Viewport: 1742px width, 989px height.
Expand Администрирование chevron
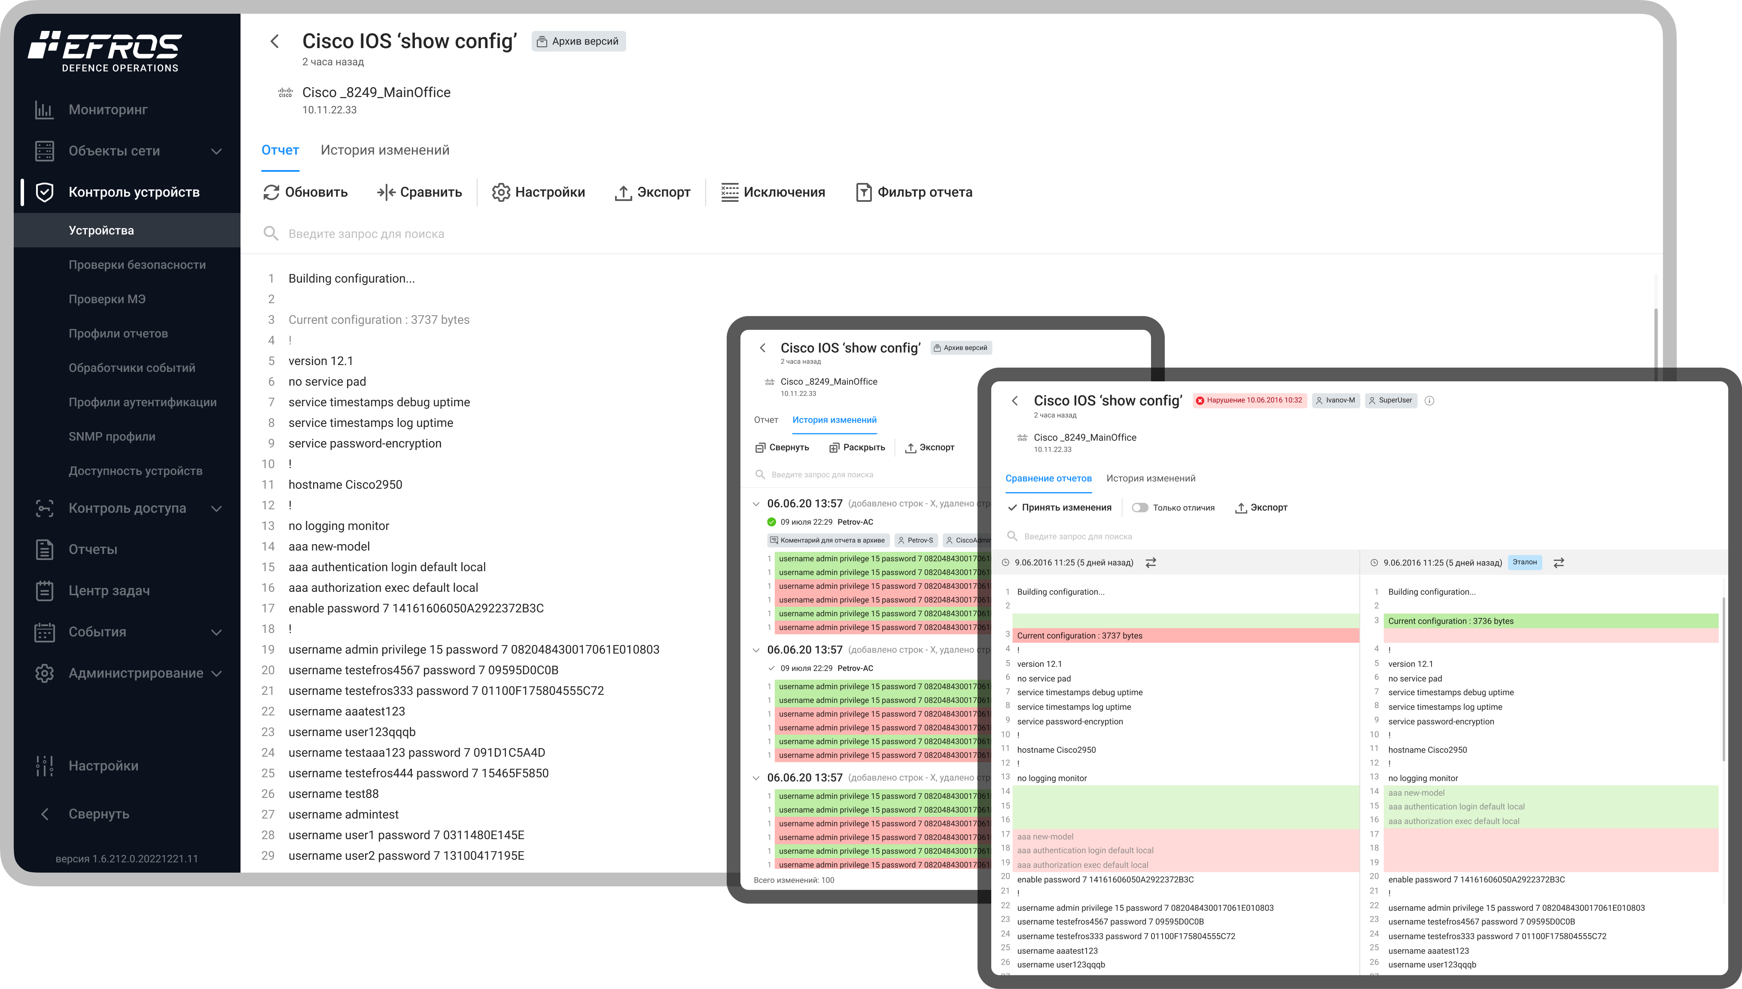(216, 673)
